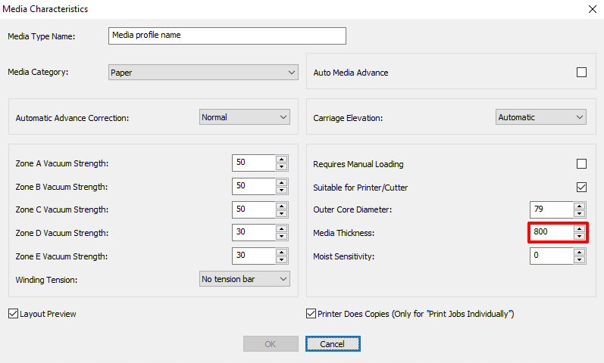Close the Media Characteristics dialog
Screen dimensions: 604x363
click(x=593, y=9)
